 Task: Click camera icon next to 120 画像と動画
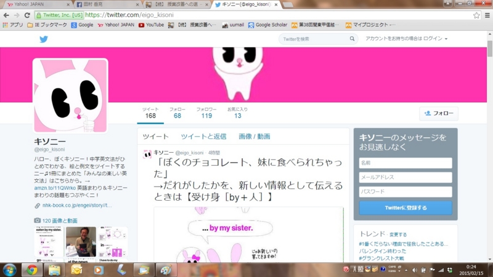(37, 220)
